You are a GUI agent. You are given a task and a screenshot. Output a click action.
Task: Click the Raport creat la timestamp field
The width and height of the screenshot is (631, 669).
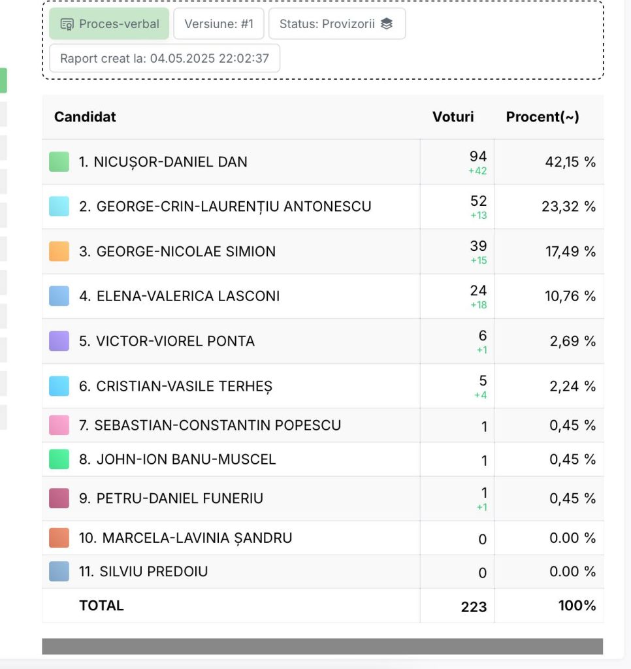click(x=165, y=58)
